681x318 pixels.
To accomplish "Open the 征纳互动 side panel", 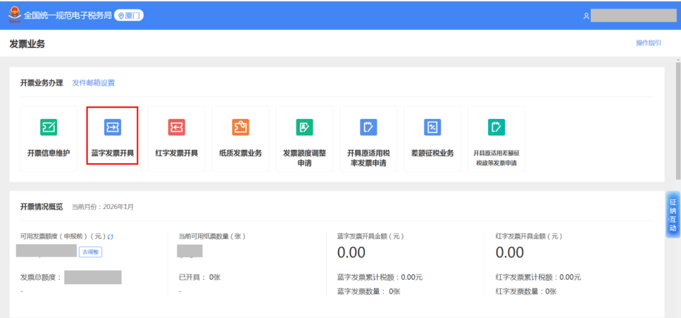I will tap(673, 215).
